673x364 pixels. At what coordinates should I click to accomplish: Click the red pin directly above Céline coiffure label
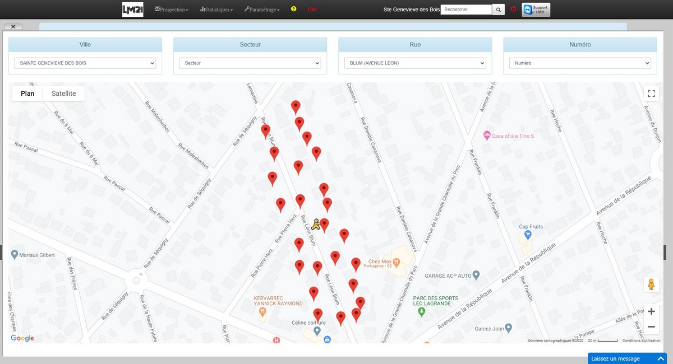pyautogui.click(x=318, y=315)
